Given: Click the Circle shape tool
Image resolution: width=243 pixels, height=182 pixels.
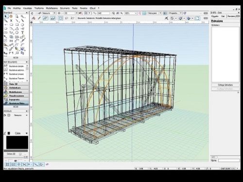Looking at the screenshot, I should pyautogui.click(x=22, y=25).
